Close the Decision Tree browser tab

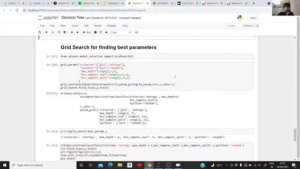click(147, 3)
